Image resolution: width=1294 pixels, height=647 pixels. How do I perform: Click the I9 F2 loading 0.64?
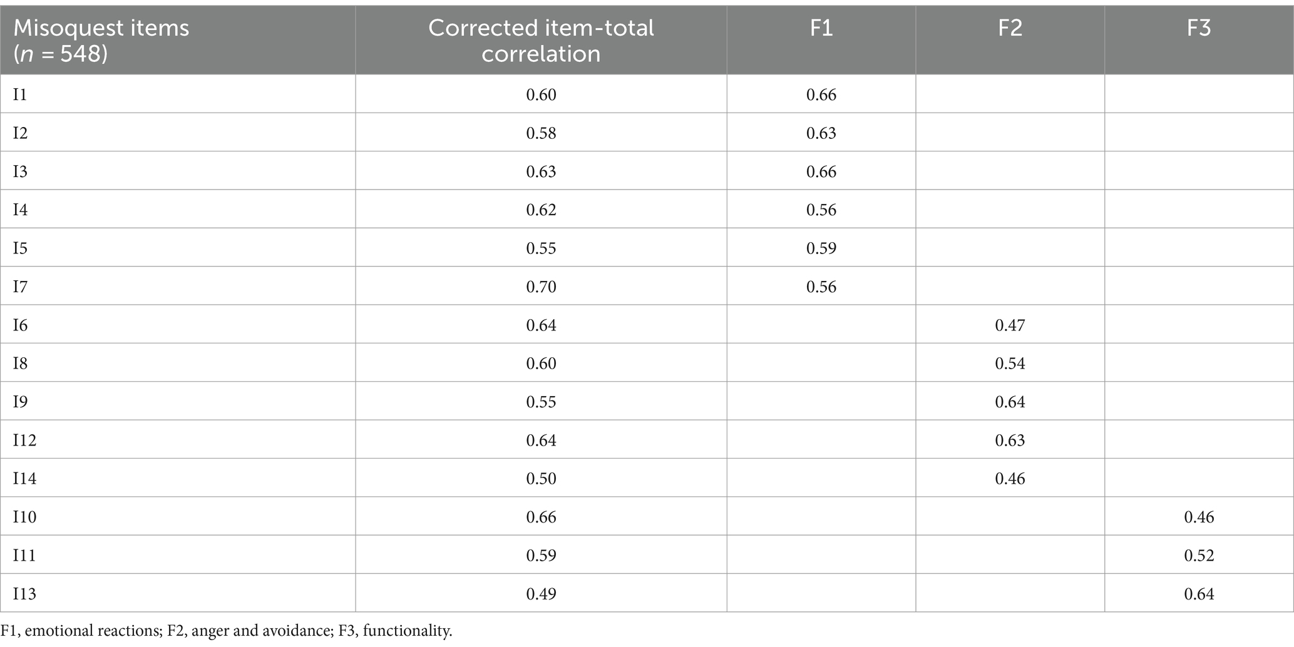coord(1010,402)
